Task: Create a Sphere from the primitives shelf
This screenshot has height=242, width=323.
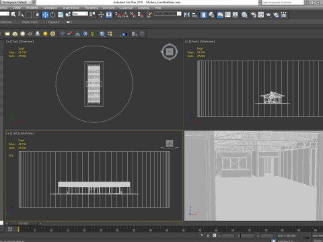Action: [23, 34]
